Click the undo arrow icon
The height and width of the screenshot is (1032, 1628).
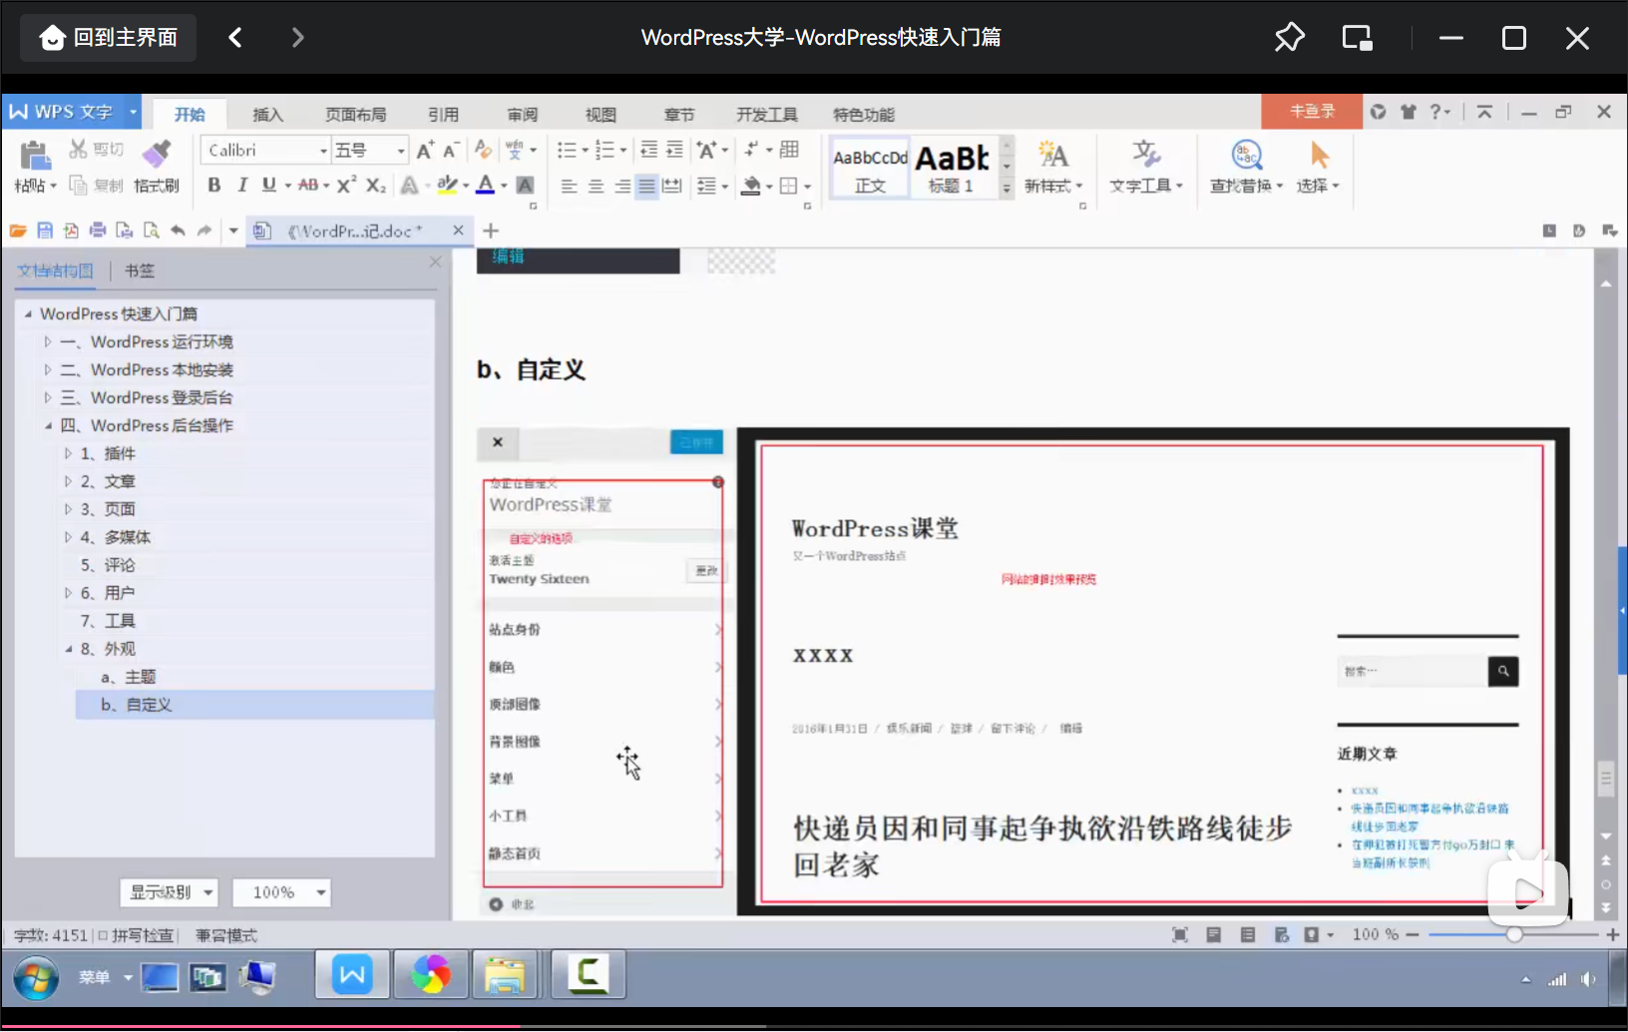[x=178, y=230]
